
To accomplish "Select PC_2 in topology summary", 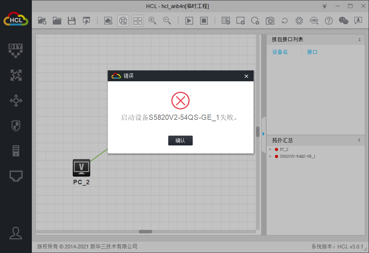I will [284, 150].
